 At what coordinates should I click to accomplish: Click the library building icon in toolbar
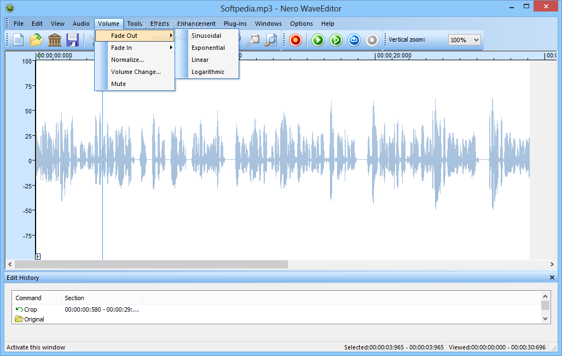pos(55,40)
